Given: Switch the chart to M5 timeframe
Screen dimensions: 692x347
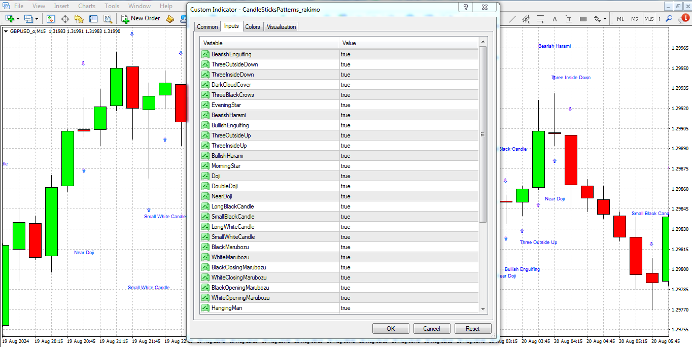Looking at the screenshot, I should [635, 19].
